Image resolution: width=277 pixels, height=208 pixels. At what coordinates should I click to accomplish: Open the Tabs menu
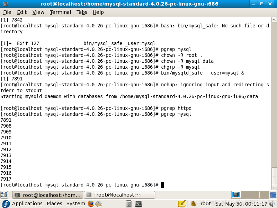(82, 12)
